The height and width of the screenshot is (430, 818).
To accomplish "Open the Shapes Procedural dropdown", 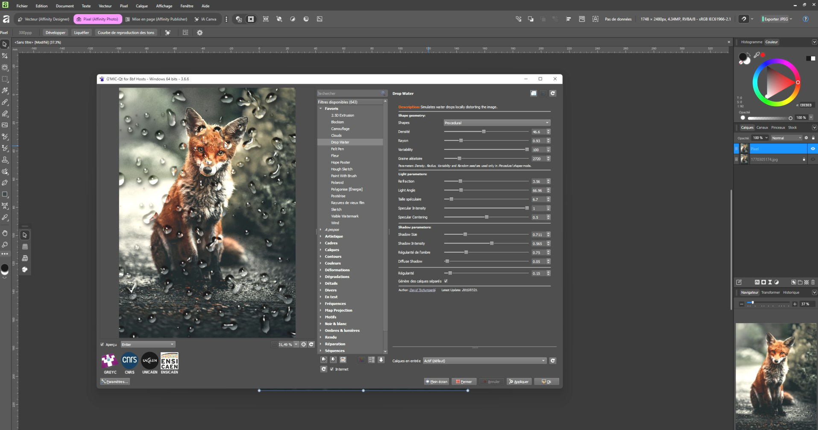I will click(496, 123).
